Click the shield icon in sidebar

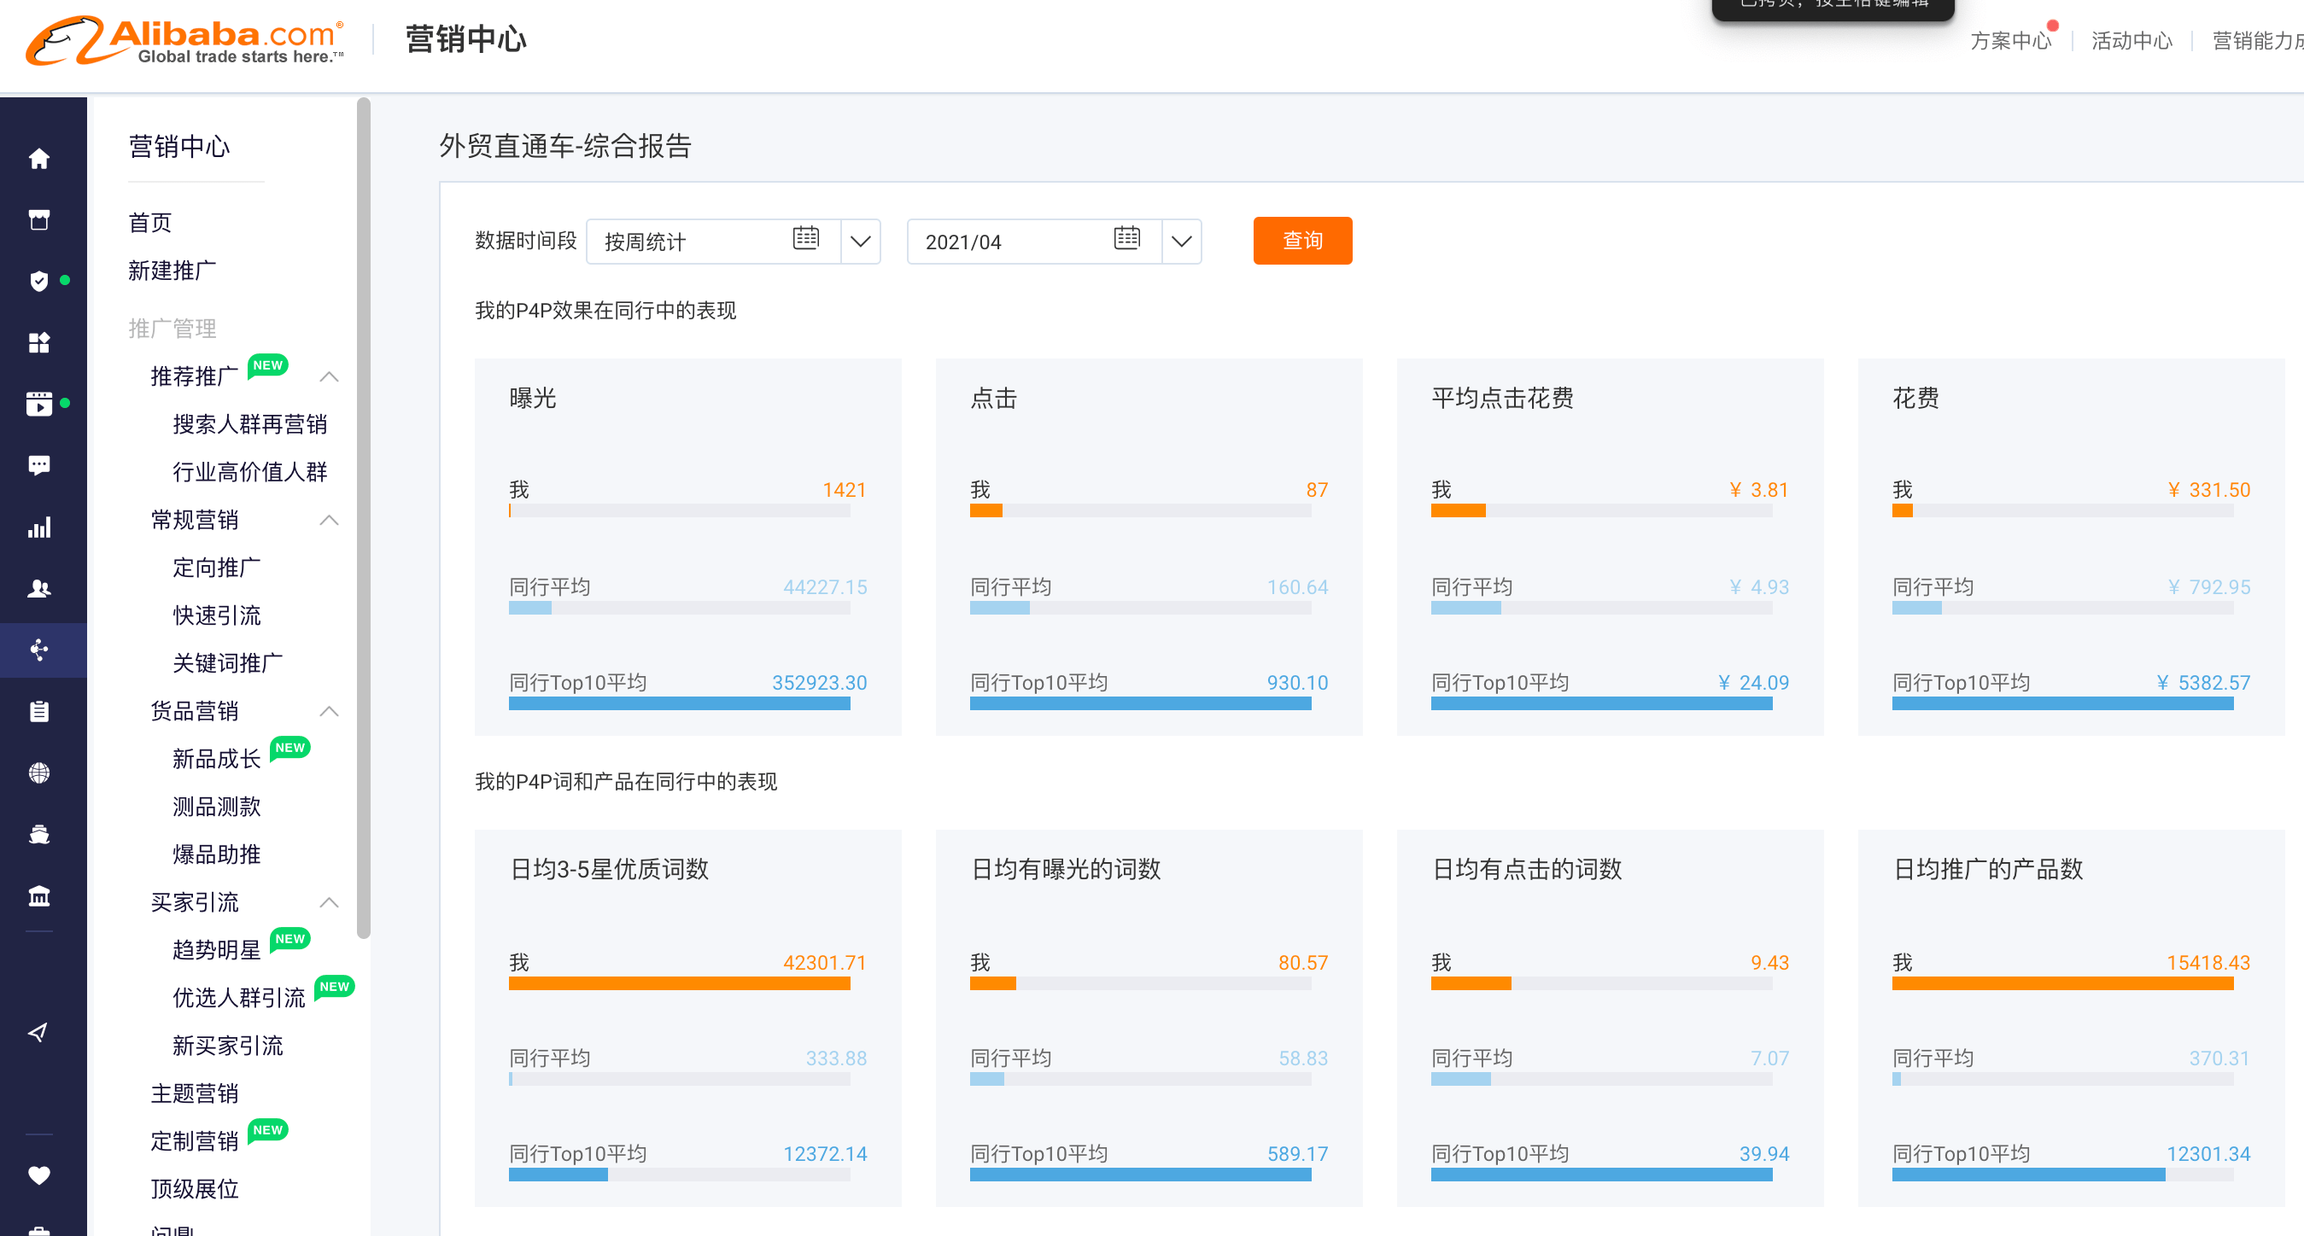point(38,282)
